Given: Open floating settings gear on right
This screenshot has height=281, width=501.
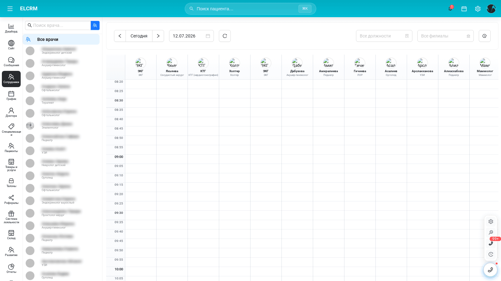Looking at the screenshot, I should (x=491, y=221).
